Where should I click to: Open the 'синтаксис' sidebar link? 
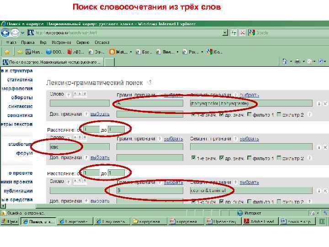[21, 106]
